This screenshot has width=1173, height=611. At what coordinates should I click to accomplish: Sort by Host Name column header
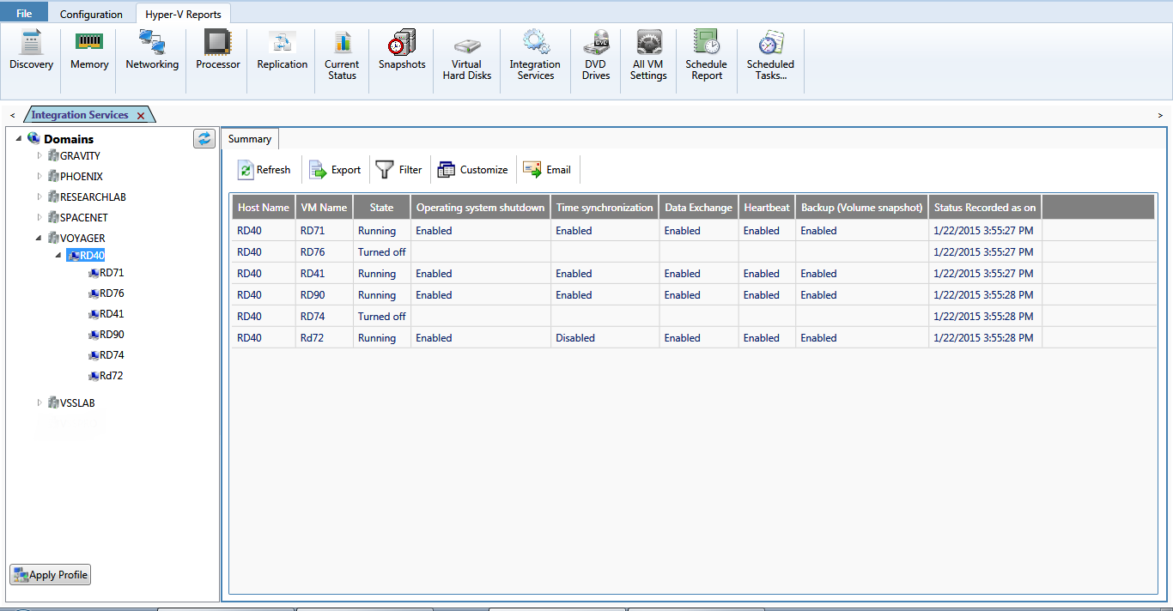point(264,207)
